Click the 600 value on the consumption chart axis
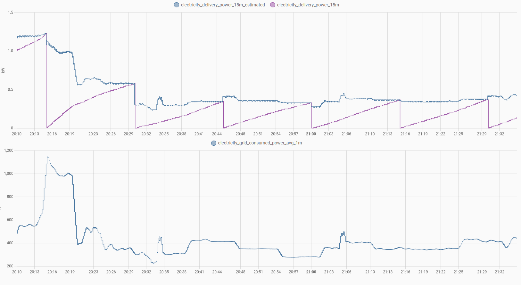This screenshot has width=521, height=285. point(10,220)
